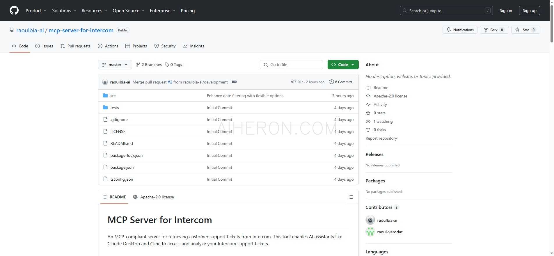Select the README.md file icon

[x=105, y=143]
